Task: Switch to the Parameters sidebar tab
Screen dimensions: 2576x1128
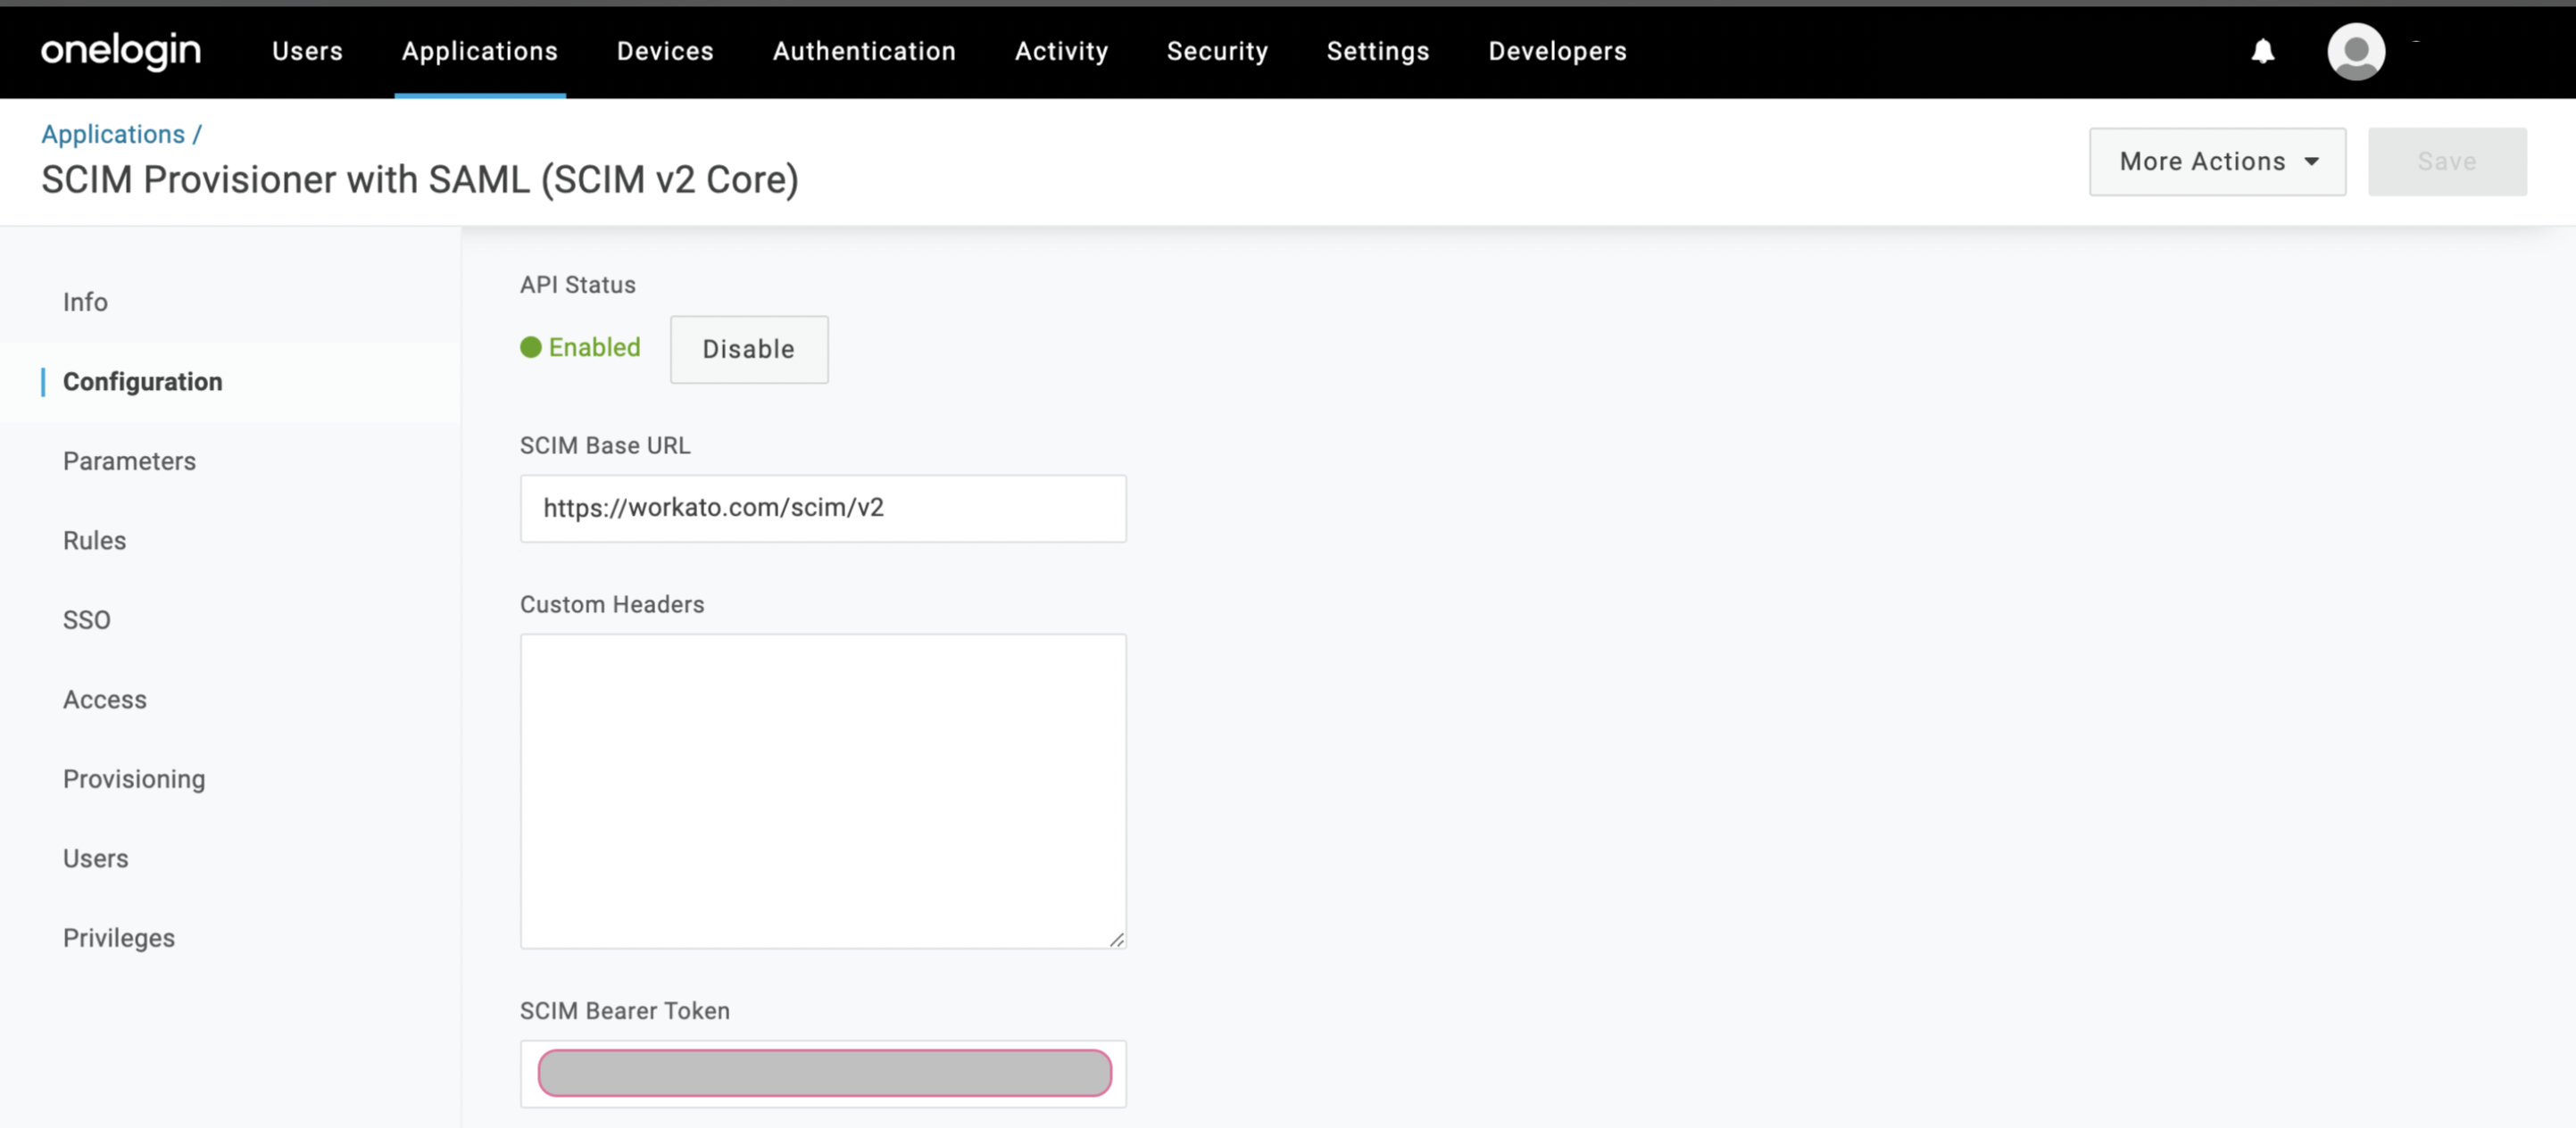Action: (129, 461)
